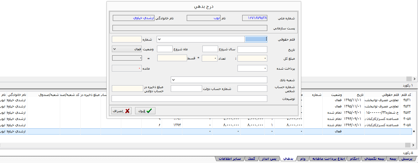
Task: Open the احکام tab
Action: 354,159
